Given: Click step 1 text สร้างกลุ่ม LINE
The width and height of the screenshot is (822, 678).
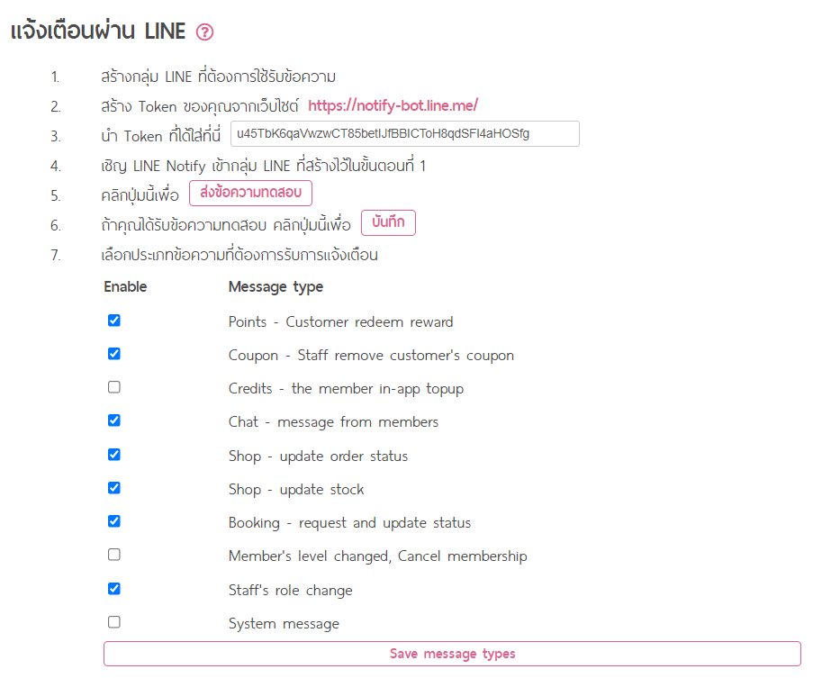Looking at the screenshot, I should pyautogui.click(x=218, y=77).
